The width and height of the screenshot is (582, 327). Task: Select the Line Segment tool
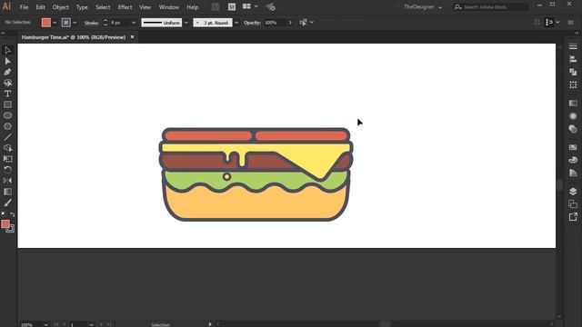pos(7,137)
